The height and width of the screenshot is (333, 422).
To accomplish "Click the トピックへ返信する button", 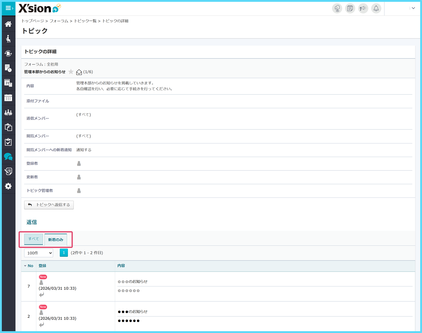I will (49, 205).
